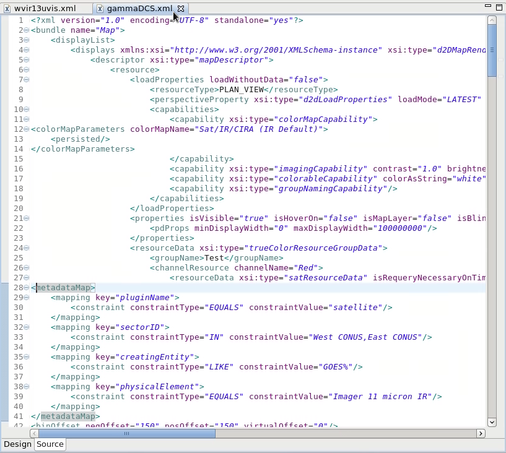Click the colorable capability "white" value
This screenshot has height=453, width=506.
[469, 179]
